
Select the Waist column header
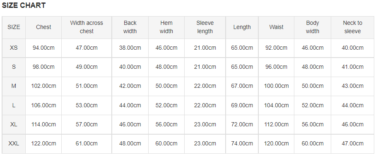(x=276, y=27)
